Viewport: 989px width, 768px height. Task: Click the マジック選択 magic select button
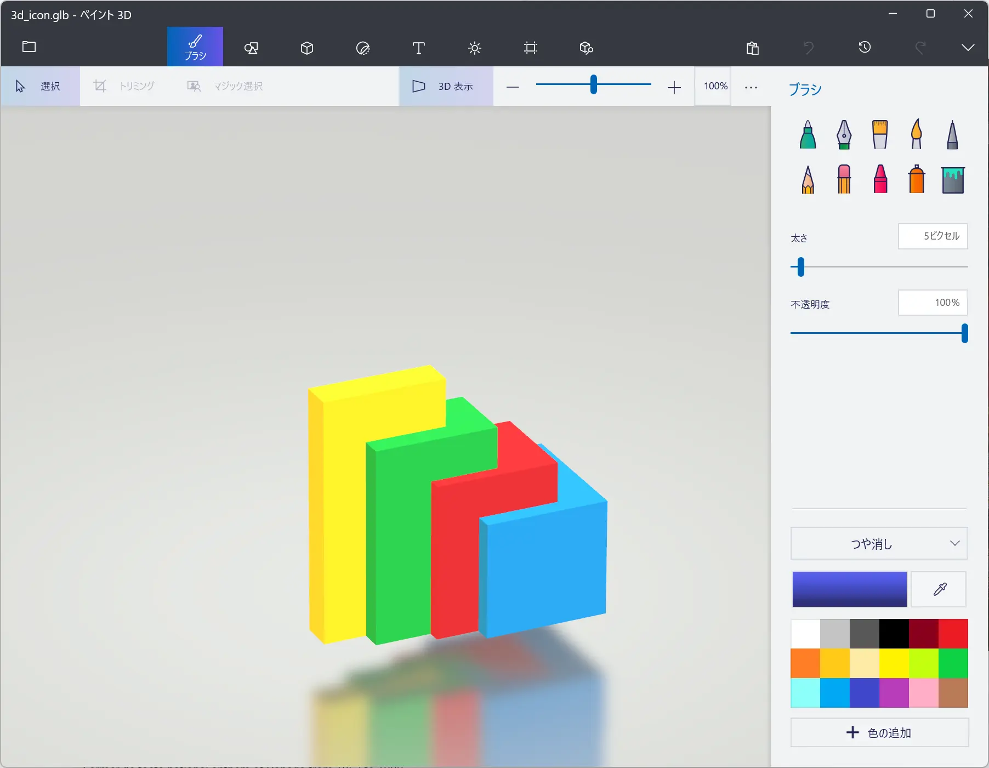pos(225,86)
